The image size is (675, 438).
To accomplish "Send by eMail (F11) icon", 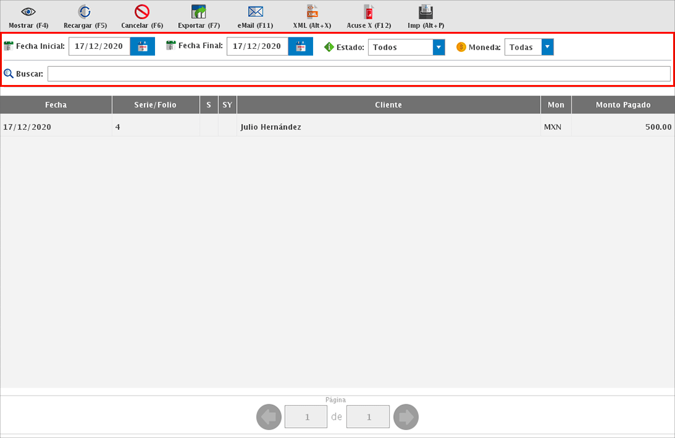I will (x=255, y=12).
